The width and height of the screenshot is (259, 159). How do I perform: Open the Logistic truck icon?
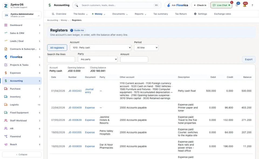[x=6, y=105]
